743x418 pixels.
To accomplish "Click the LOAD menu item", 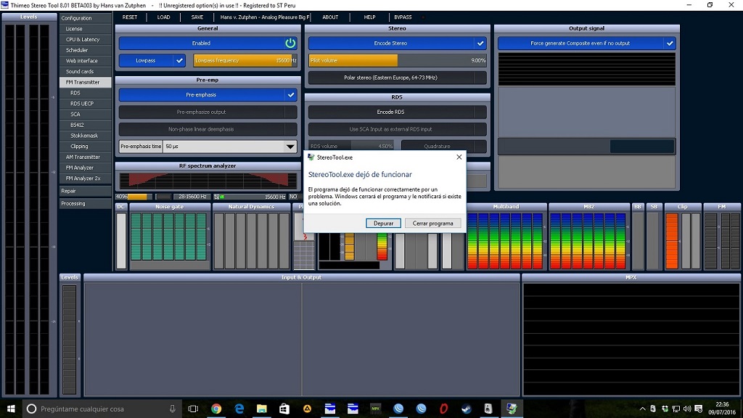I will (163, 17).
